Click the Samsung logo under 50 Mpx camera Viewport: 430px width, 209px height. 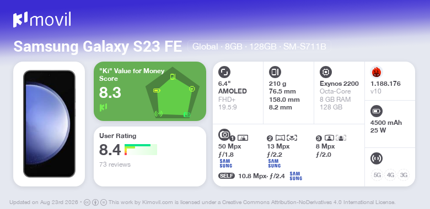pyautogui.click(x=225, y=163)
